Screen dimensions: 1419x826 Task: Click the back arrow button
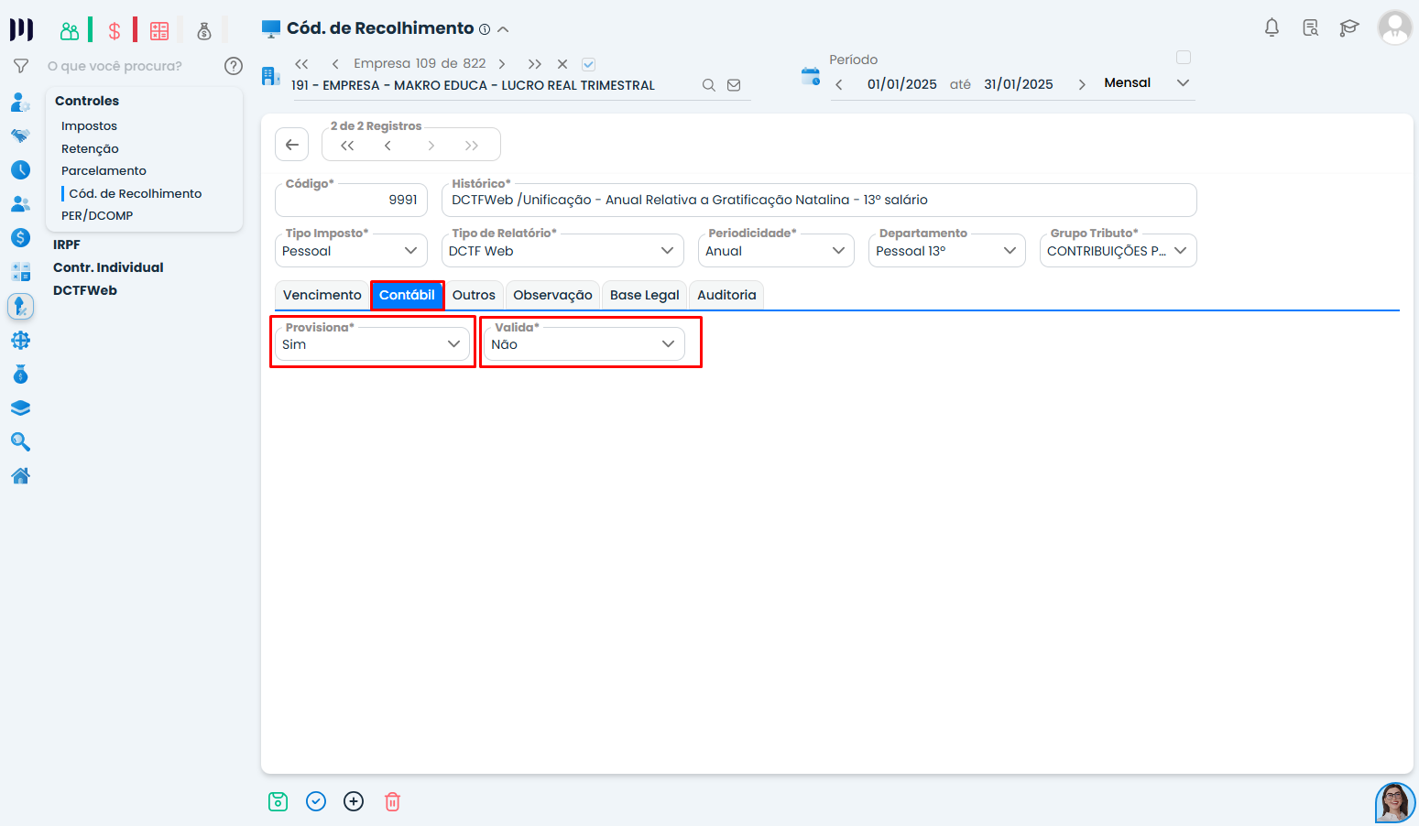click(x=291, y=145)
